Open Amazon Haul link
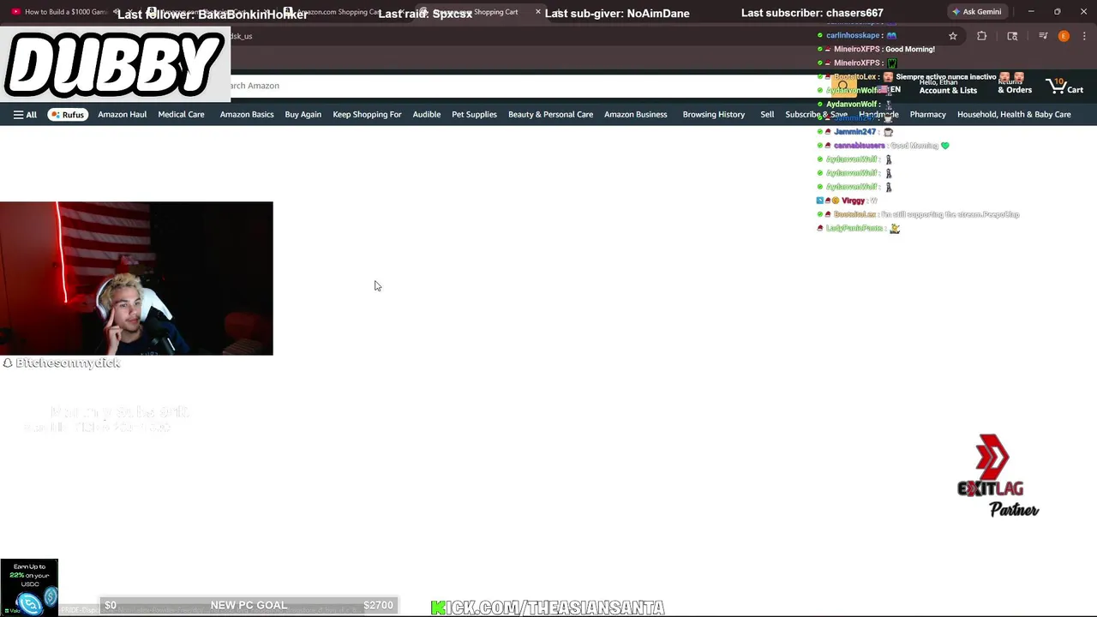 (122, 114)
